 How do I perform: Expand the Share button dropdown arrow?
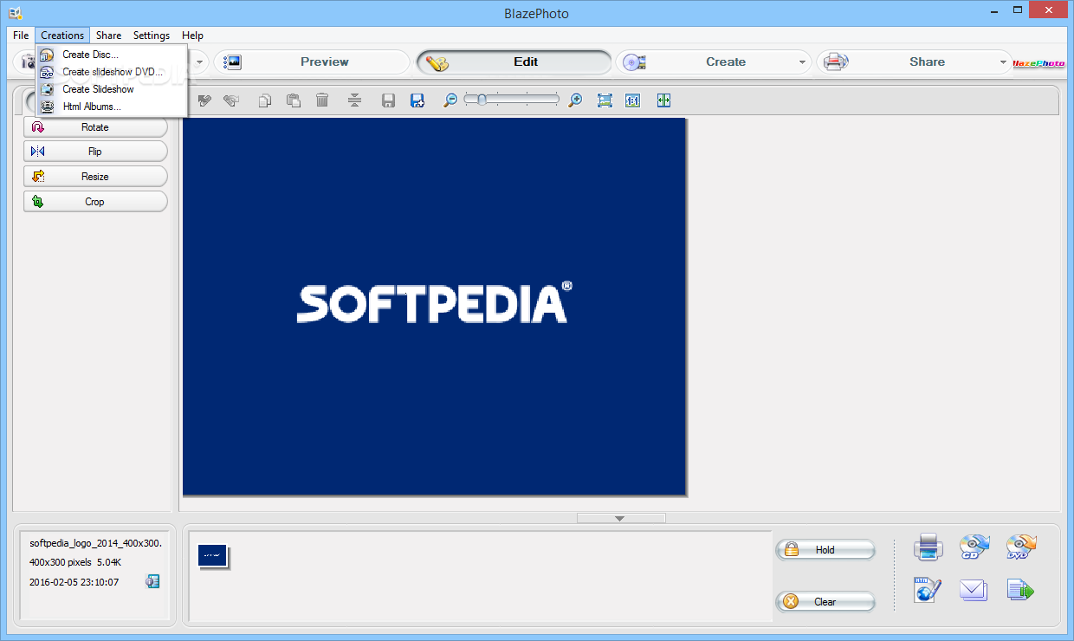(x=1004, y=62)
